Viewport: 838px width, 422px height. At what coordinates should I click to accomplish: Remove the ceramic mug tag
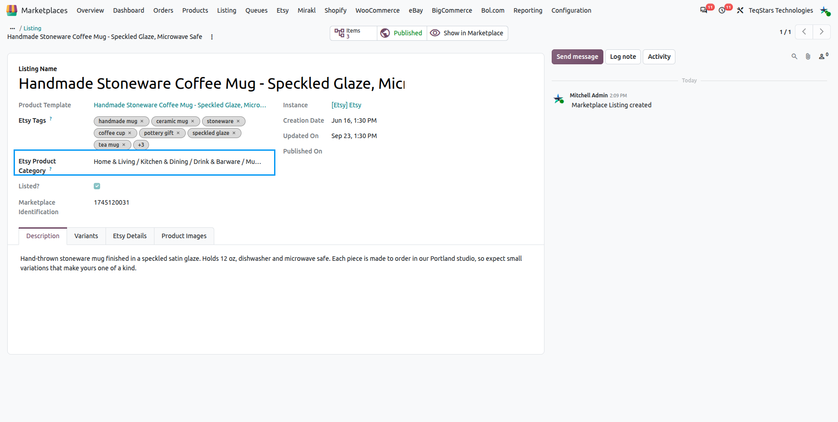tap(193, 121)
